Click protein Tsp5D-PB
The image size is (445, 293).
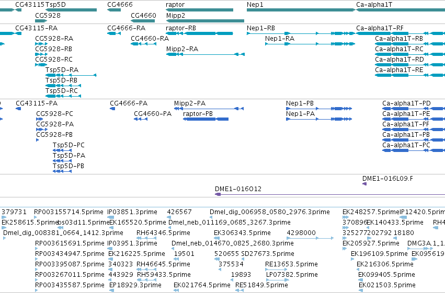click(69, 166)
